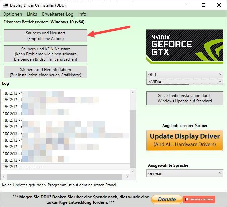Click the DDU app icon in title bar
Image resolution: width=227 pixels, height=207 pixels.
click(x=6, y=5)
